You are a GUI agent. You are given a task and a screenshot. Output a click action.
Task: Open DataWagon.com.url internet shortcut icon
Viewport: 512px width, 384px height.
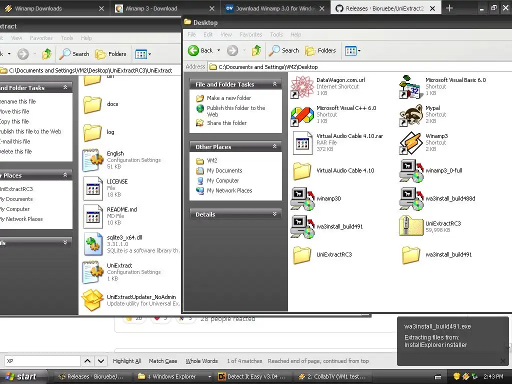pyautogui.click(x=302, y=86)
